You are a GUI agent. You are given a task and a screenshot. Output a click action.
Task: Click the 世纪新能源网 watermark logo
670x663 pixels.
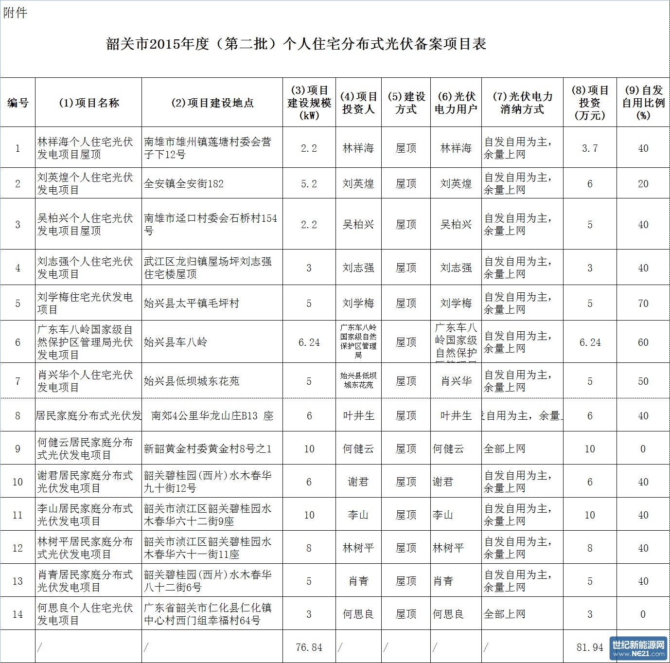coord(638,649)
